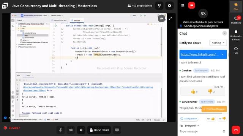Open Bookmarks & Notes panel
The width and height of the screenshot is (243, 136).
coord(236,35)
